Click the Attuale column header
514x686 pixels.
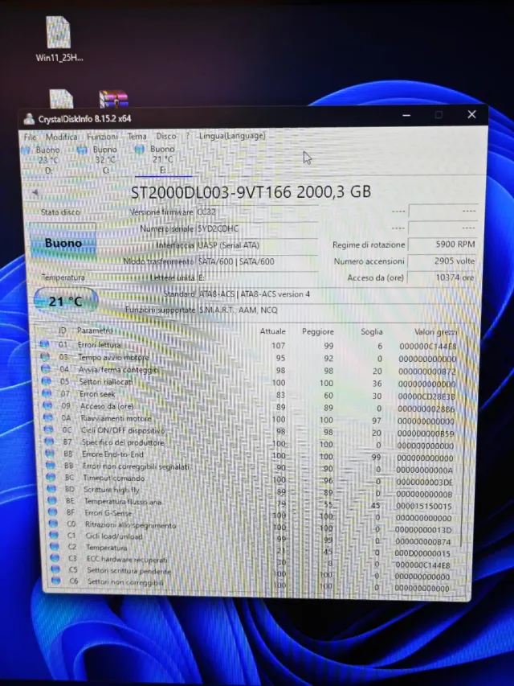point(273,331)
